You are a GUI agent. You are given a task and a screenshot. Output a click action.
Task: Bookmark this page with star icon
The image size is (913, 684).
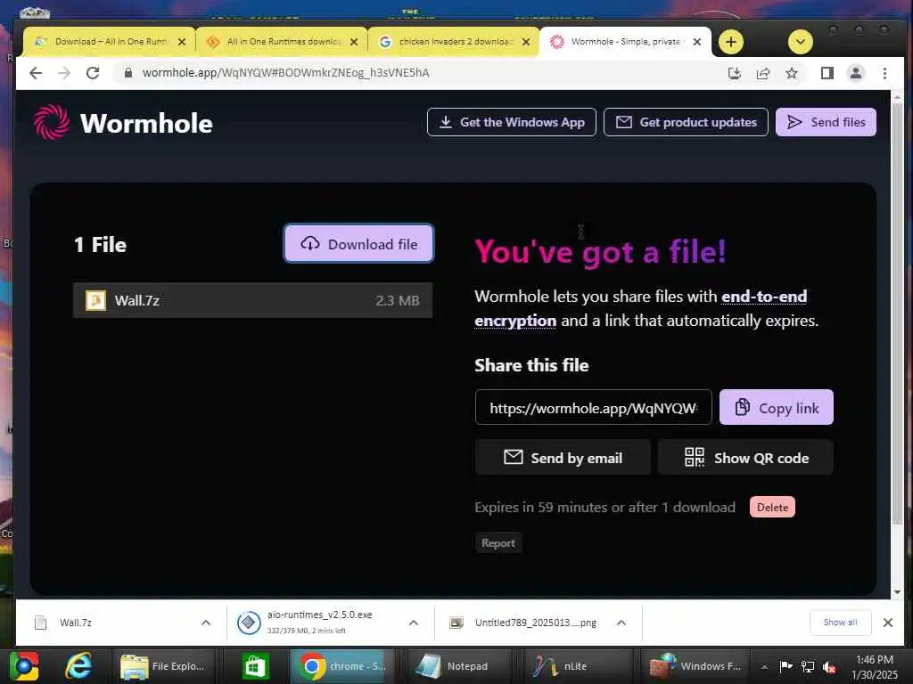[x=792, y=73]
